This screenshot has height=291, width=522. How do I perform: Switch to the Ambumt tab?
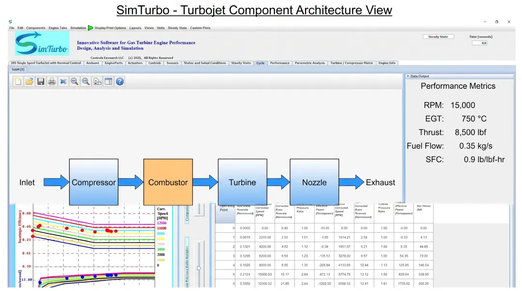[92, 63]
